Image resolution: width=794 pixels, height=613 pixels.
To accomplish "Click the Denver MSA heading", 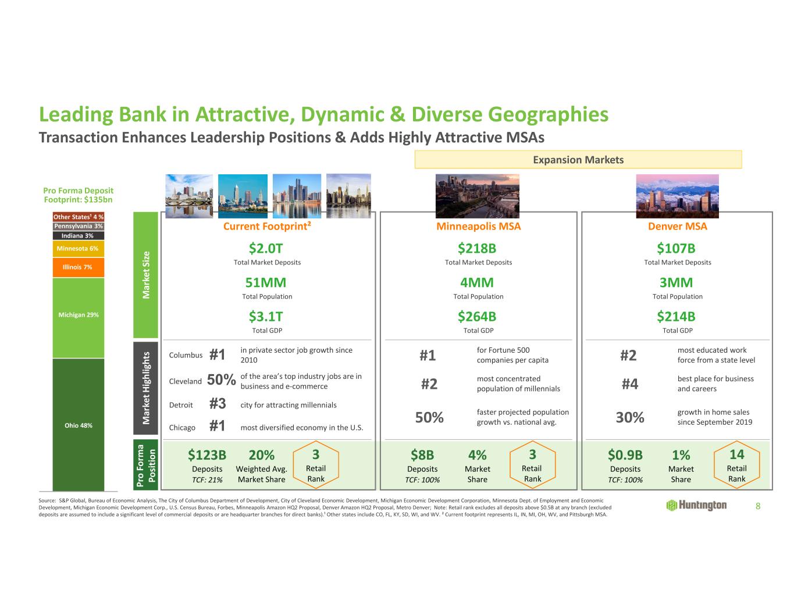I will coord(677,227).
